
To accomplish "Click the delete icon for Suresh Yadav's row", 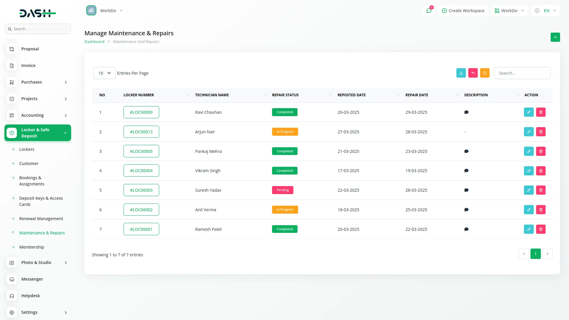I will (x=541, y=190).
